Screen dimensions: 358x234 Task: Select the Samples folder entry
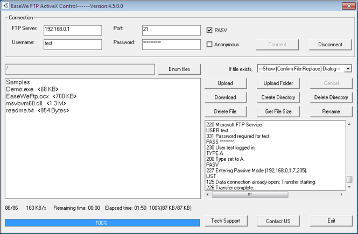18,82
